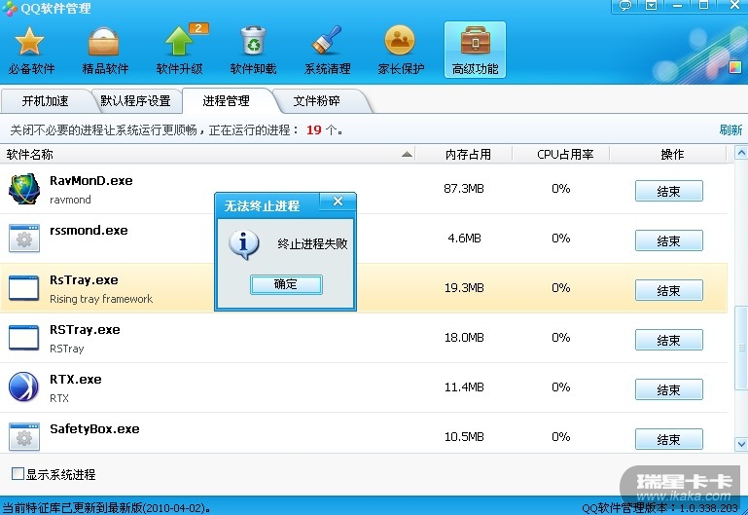This screenshot has height=515, width=748.
Task: End the 18.0MB RSTray.exe process
Action: point(669,340)
